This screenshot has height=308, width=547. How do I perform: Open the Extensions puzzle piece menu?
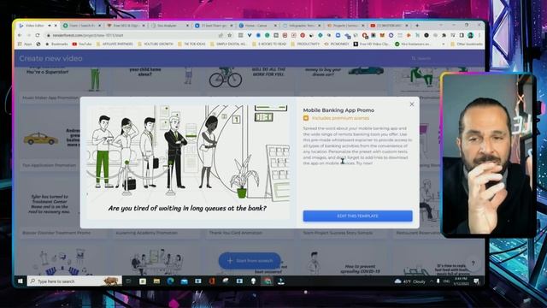(x=444, y=35)
